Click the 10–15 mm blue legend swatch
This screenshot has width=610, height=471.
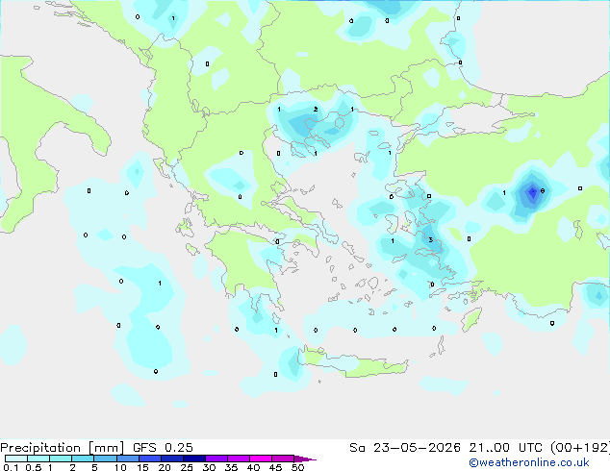pos(127,459)
